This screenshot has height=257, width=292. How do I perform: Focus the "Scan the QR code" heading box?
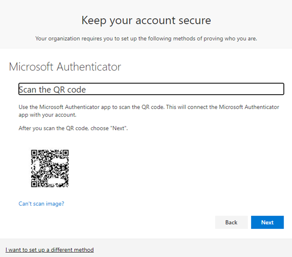click(x=151, y=89)
